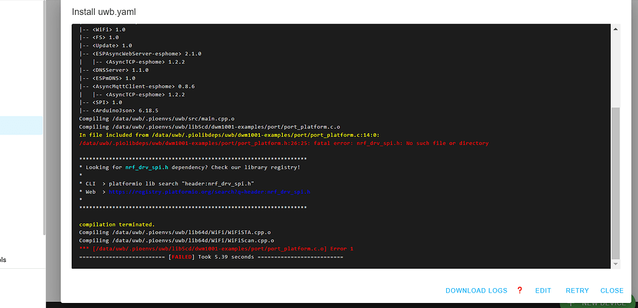Click the left sidebar scrollbar
638x308 pixels.
44,118
